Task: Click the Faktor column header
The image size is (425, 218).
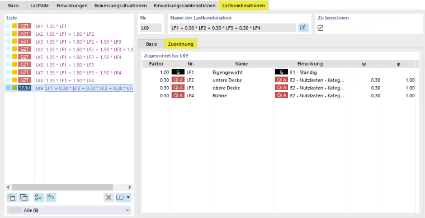Action: [x=156, y=64]
